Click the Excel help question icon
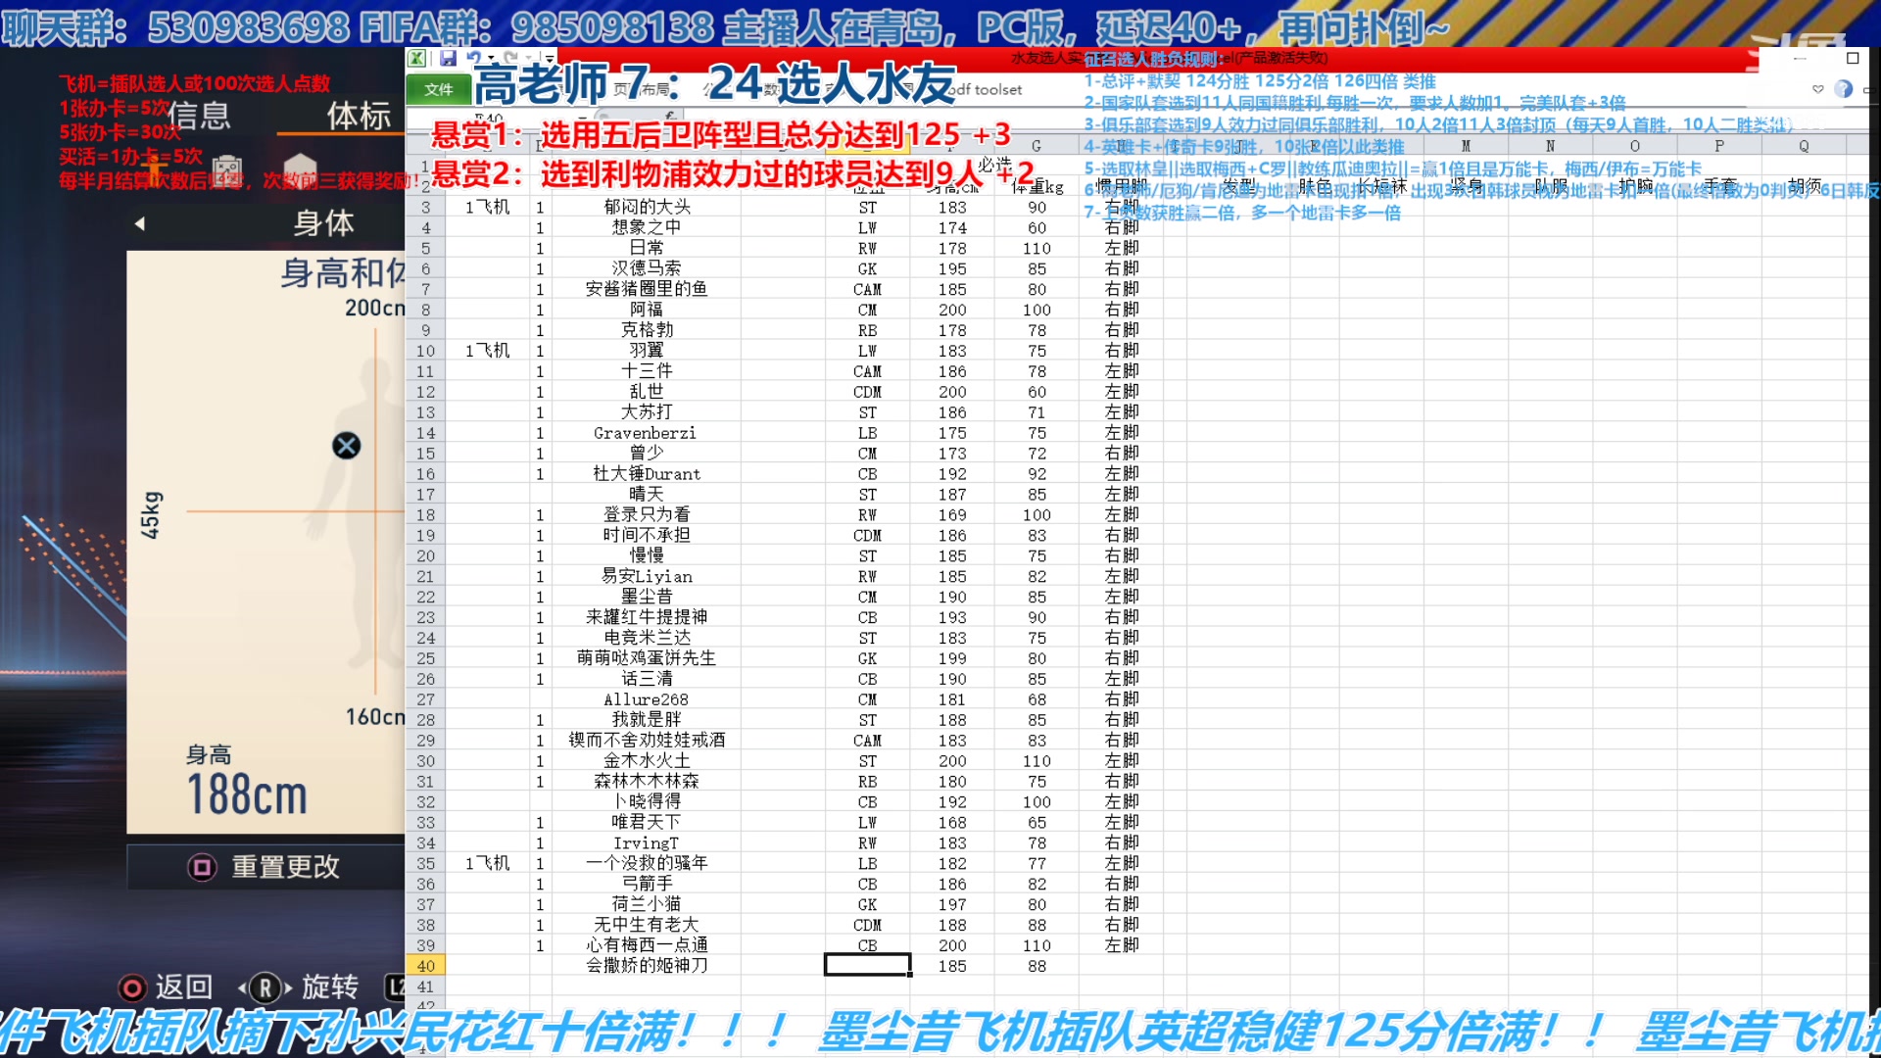This screenshot has height=1058, width=1881. (1843, 89)
